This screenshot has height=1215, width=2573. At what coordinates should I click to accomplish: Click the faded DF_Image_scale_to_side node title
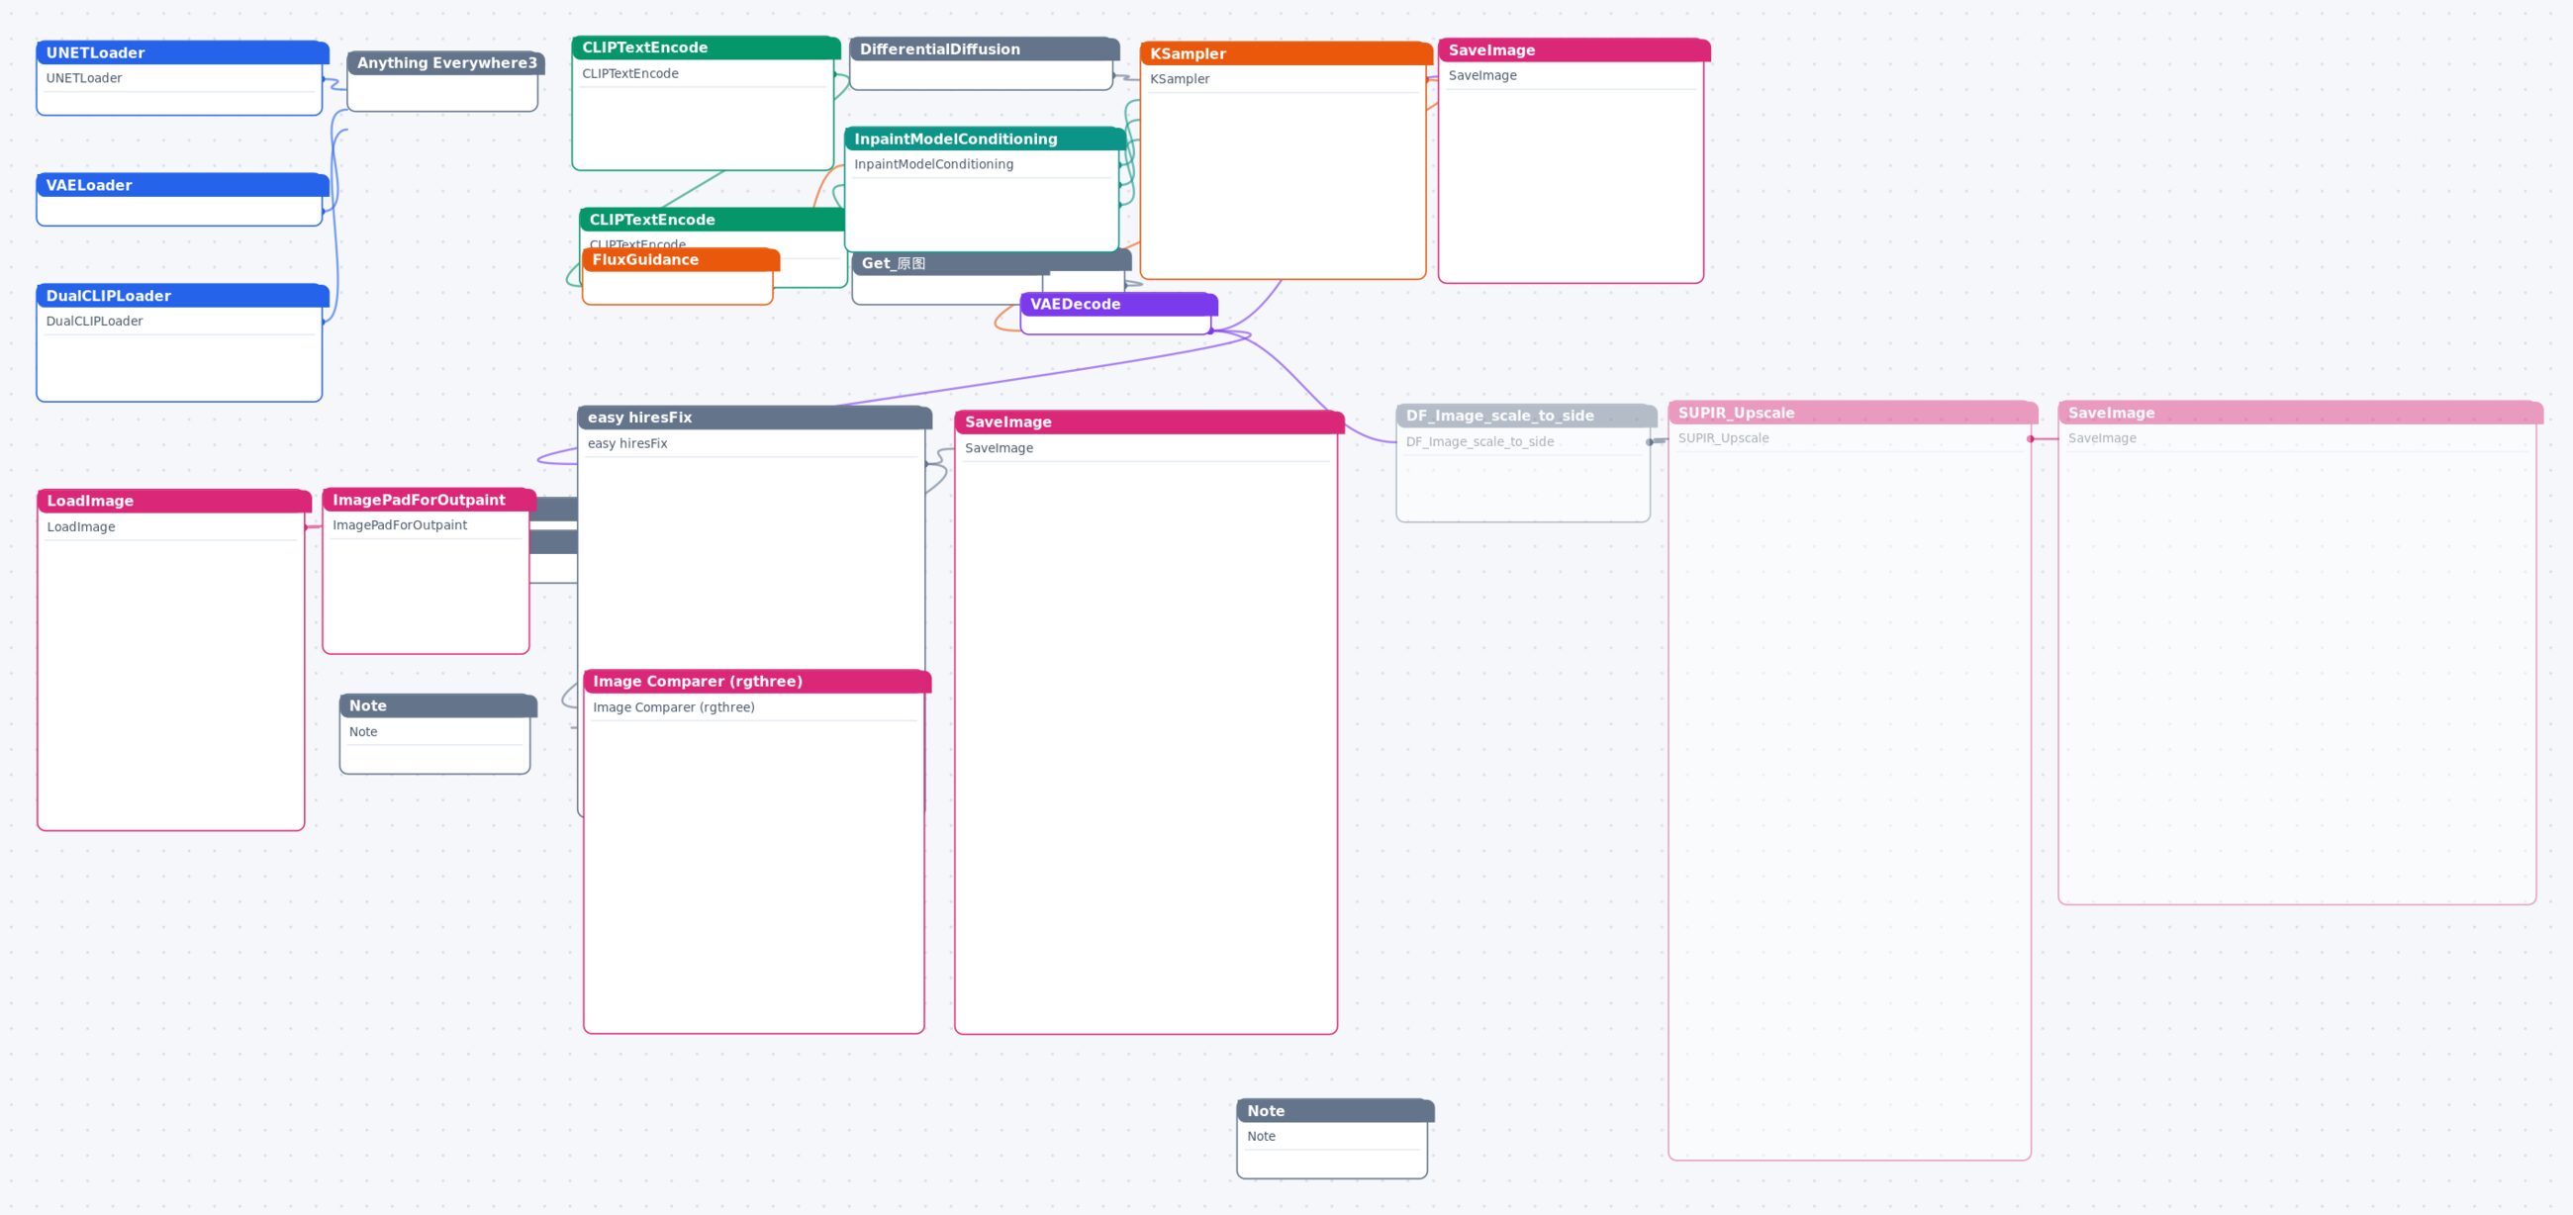[x=1526, y=416]
